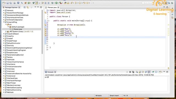Image resolution: width=176 pixels, height=99 pixels.
Task: Click the warning marker on line 8
Action: [45, 25]
